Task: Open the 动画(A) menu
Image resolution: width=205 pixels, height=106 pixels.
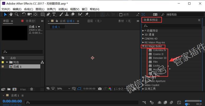Action: click(x=63, y=9)
